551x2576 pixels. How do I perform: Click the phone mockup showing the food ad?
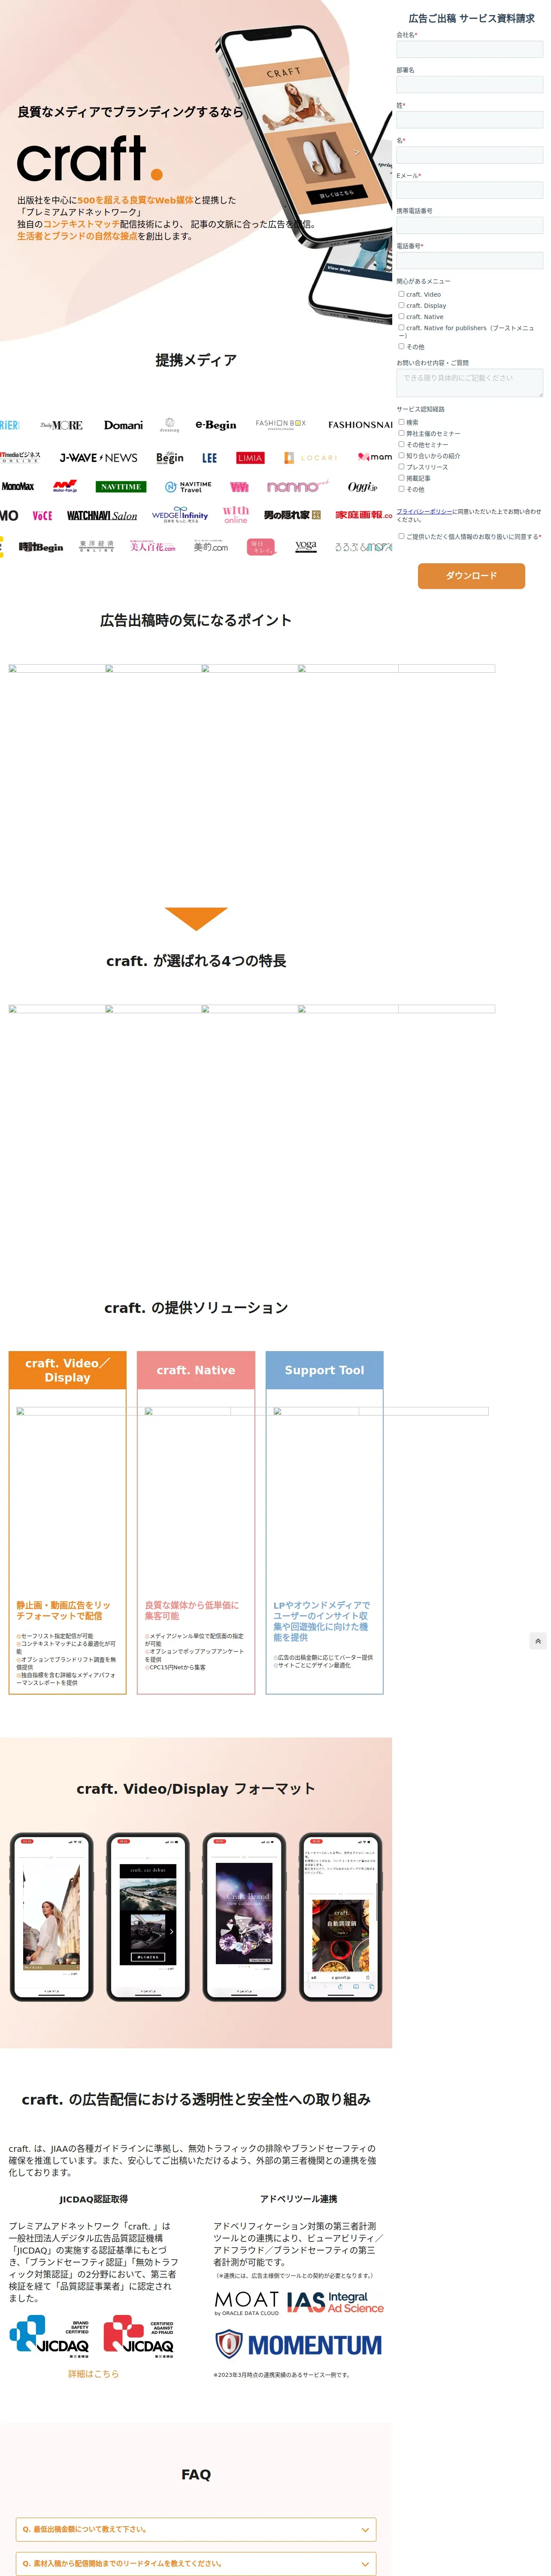click(x=341, y=1916)
